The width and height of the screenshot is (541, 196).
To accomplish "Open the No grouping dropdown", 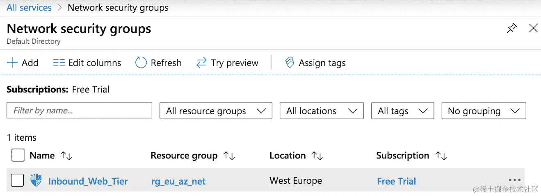I will pos(484,111).
